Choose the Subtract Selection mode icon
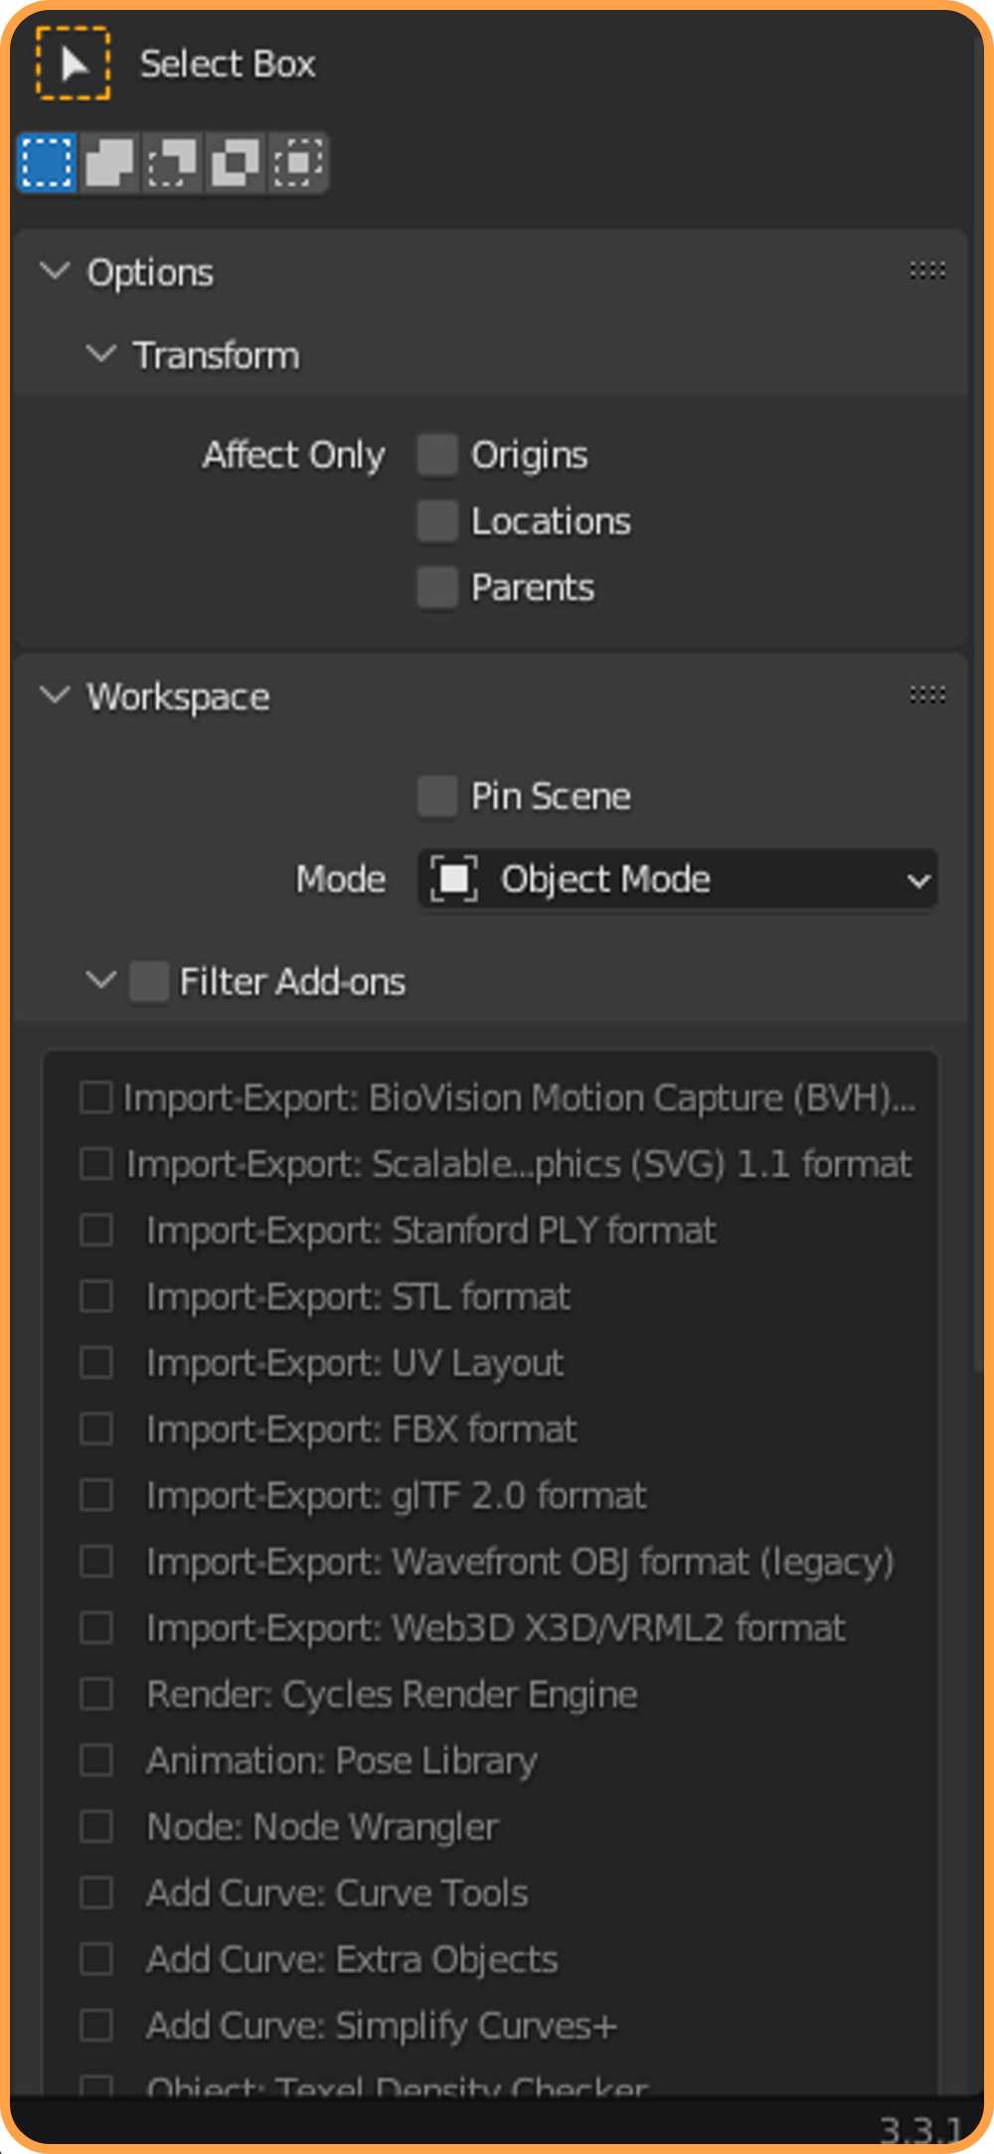Screen dimensions: 994x2154 click(172, 162)
